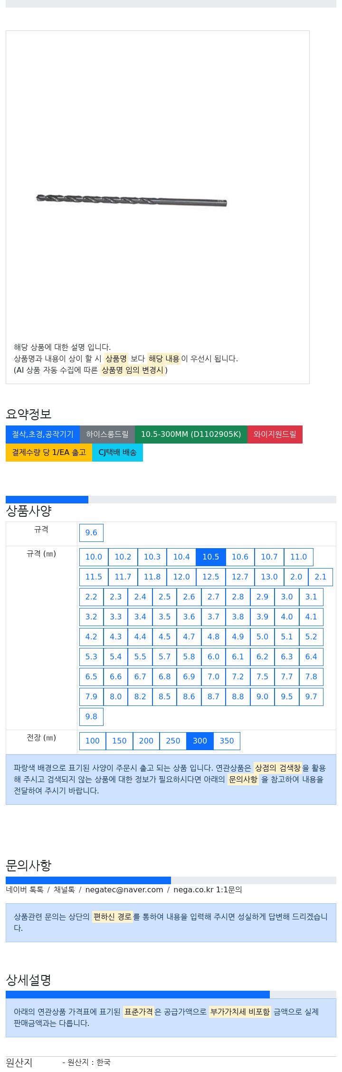Select the 250 length button
Image resolution: width=342 pixels, height=1072 pixels.
pos(173,741)
